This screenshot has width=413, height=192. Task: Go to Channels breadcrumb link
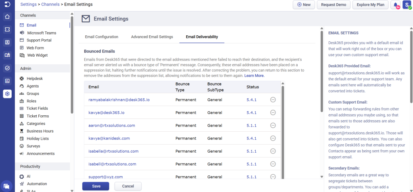(50, 4)
